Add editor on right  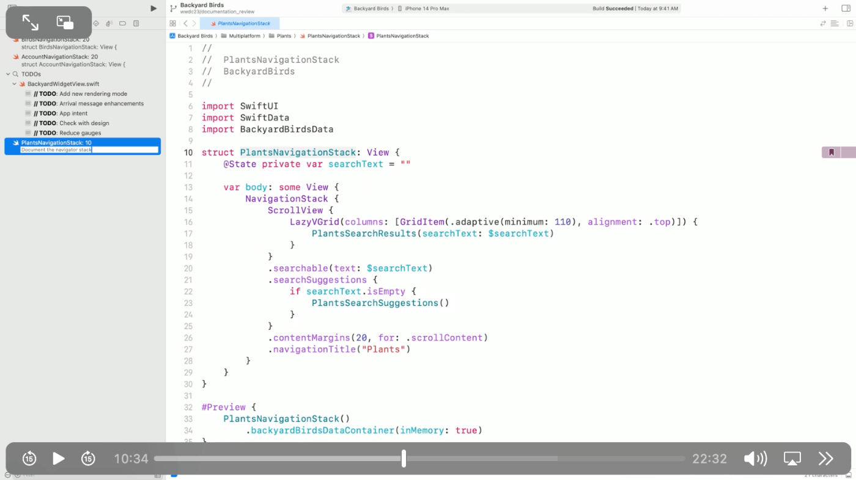(x=849, y=23)
